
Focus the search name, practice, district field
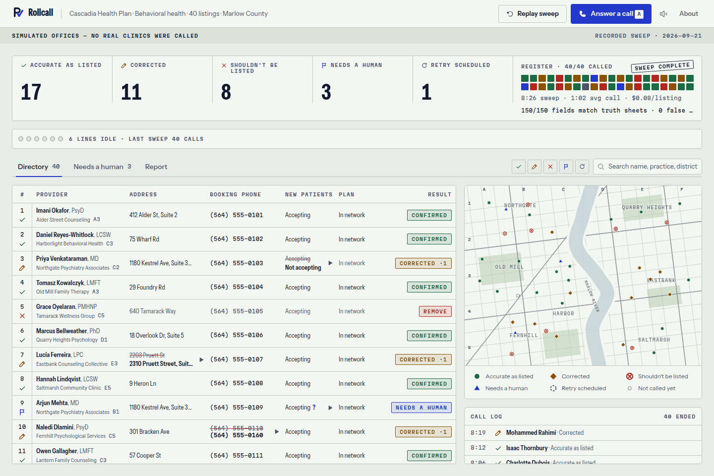tap(648, 167)
